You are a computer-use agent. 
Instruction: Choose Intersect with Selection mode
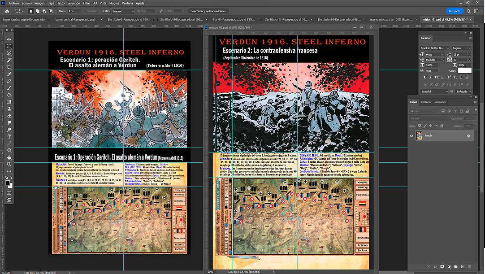tap(51, 11)
